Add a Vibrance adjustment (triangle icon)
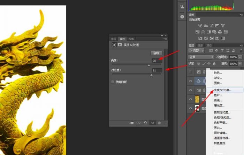Screen dimensions: 244x155 (x=223, y=26)
